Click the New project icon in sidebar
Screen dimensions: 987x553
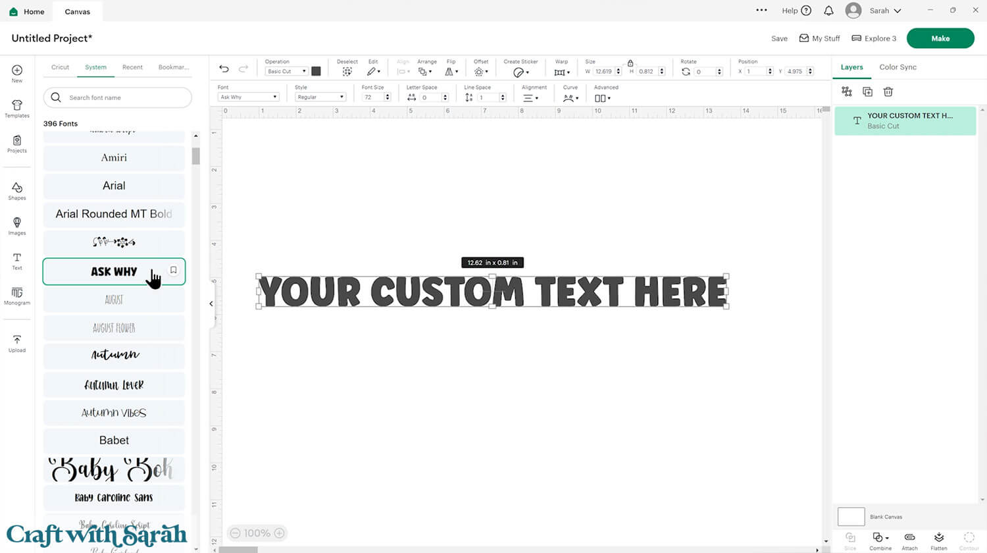pyautogui.click(x=17, y=70)
